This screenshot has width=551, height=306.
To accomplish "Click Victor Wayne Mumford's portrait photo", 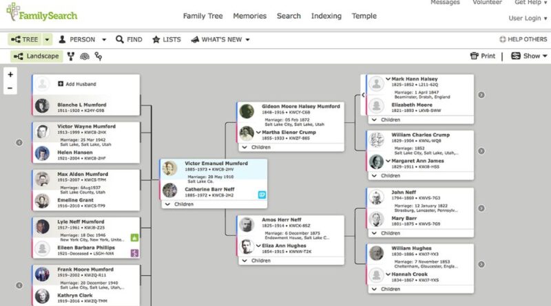I will (43, 131).
